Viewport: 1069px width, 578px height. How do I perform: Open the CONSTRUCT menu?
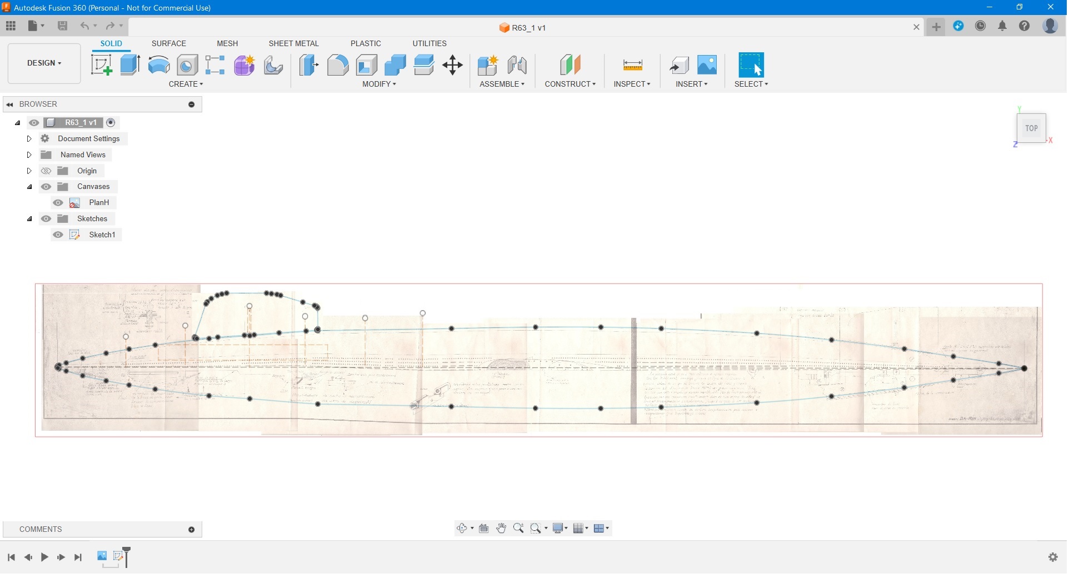coord(570,84)
